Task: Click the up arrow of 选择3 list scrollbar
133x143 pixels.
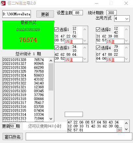Action: 85,48
